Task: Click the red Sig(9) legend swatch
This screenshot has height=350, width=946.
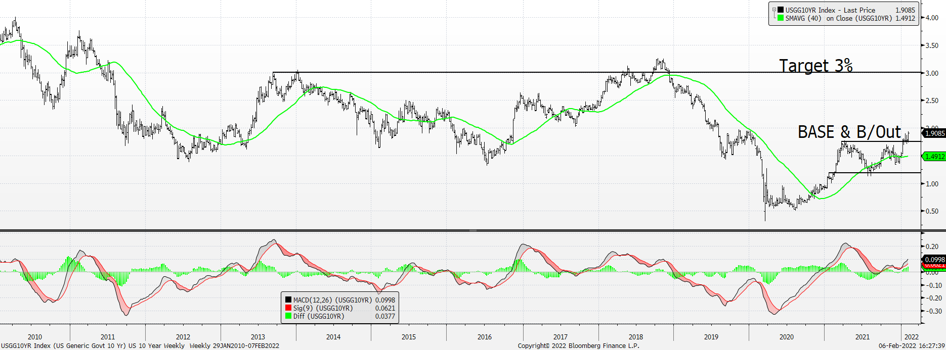Action: 288,308
